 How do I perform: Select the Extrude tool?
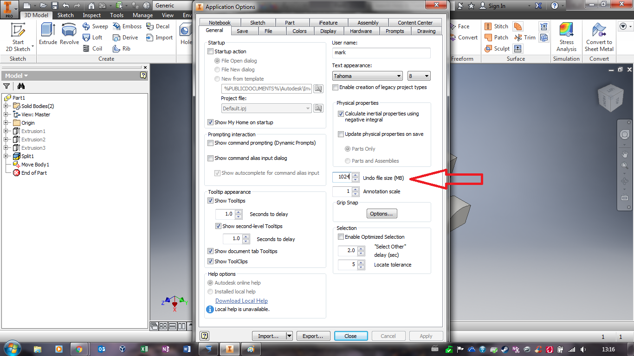(48, 34)
